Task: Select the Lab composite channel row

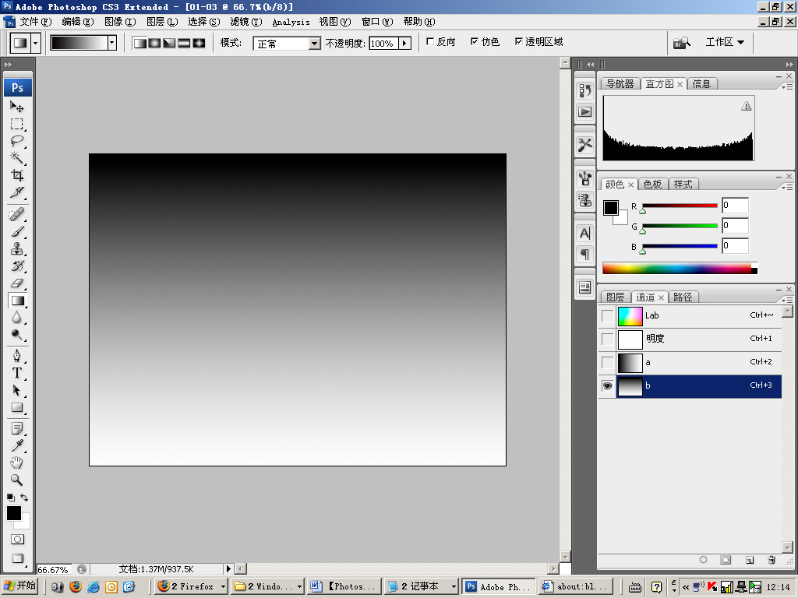Action: pos(690,316)
